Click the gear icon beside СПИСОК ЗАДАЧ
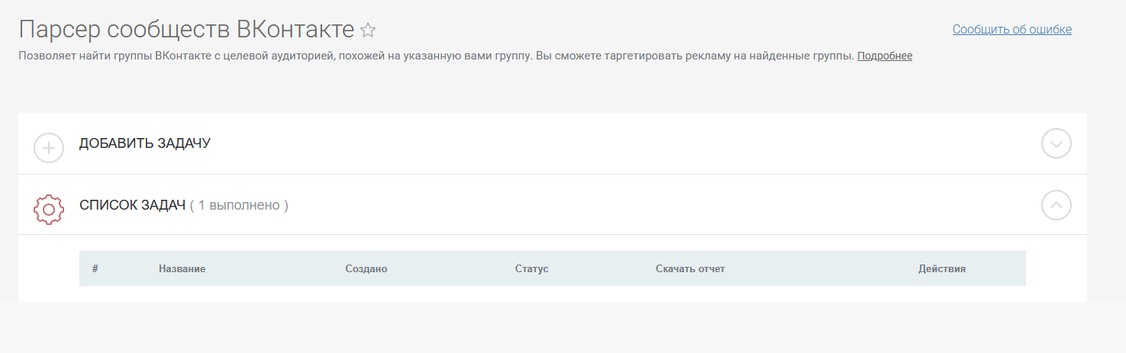This screenshot has height=353, width=1126. coord(49,209)
